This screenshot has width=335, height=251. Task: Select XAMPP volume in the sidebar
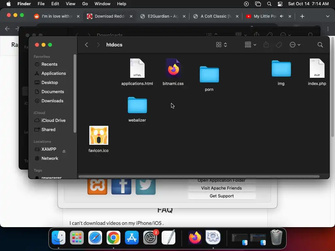tap(49, 149)
